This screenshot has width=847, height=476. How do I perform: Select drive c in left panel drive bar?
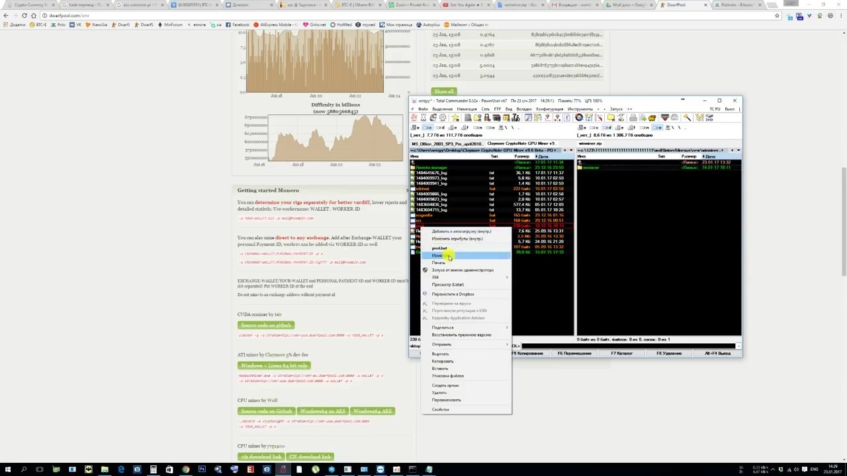tap(428, 127)
